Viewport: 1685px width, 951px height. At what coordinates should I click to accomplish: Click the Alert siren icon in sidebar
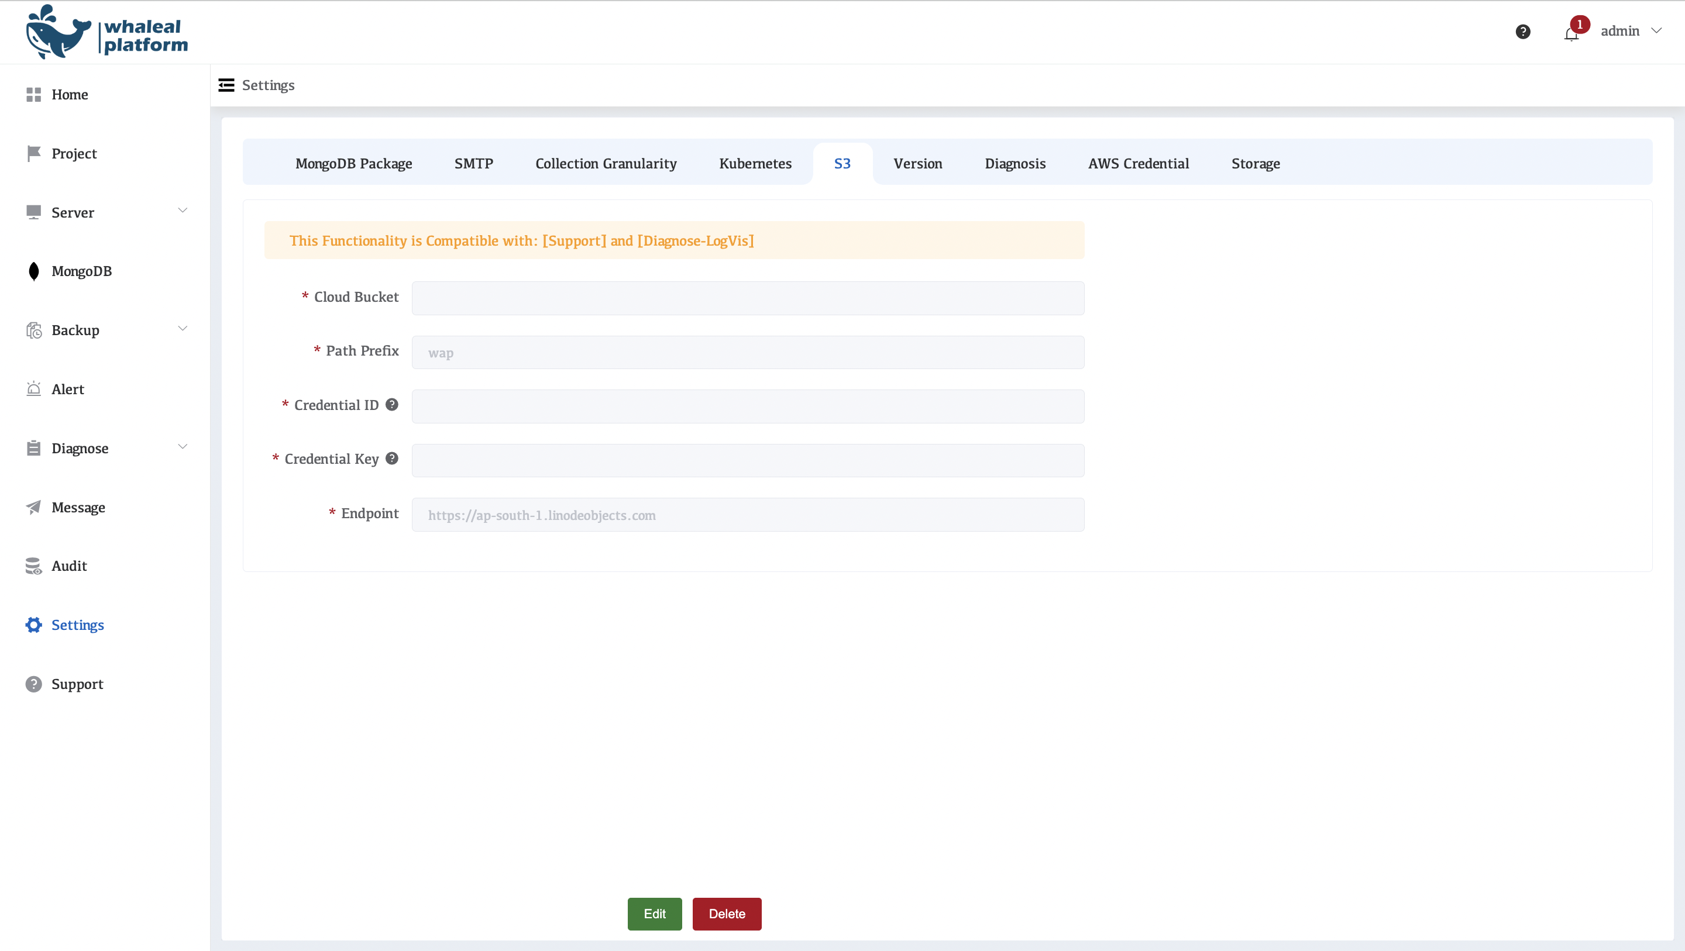pyautogui.click(x=34, y=389)
